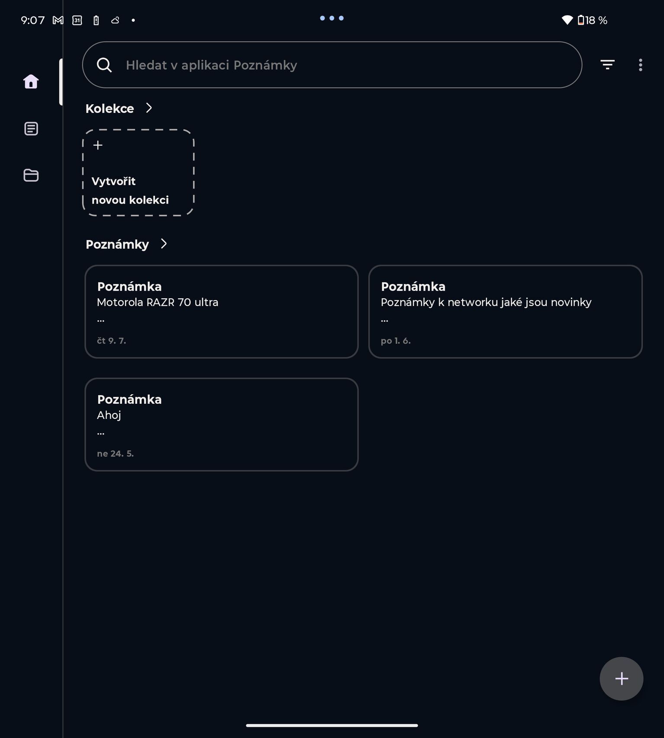664x738 pixels.
Task: Open the Kolekce heading
Action: click(110, 109)
